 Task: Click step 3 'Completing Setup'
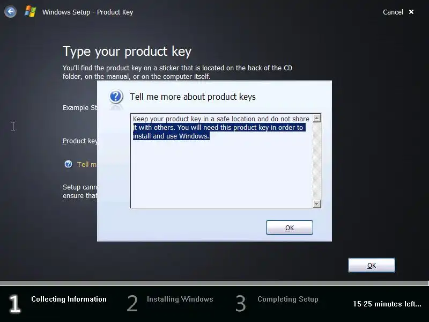point(288,299)
